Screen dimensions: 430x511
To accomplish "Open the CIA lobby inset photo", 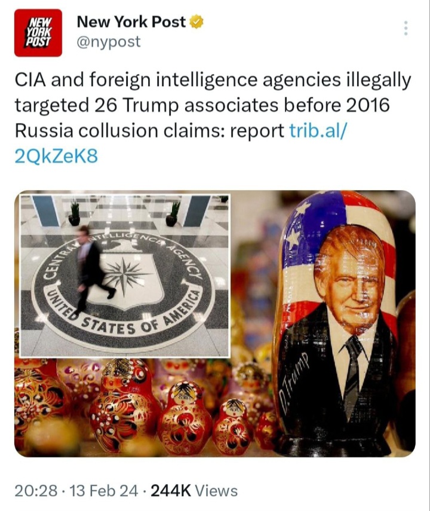I will (125, 275).
